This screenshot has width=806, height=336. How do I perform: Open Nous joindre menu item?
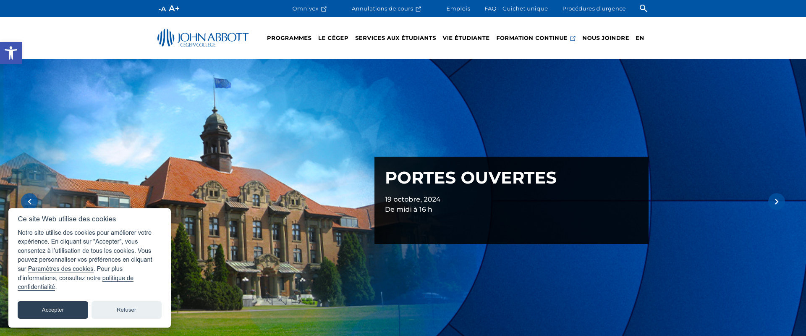point(605,38)
